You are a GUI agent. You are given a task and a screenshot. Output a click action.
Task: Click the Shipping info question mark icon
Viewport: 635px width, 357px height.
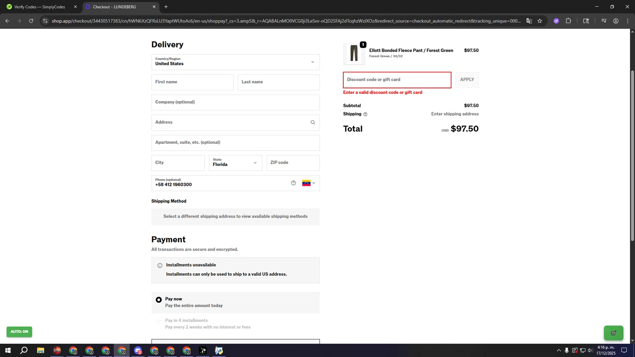[365, 114]
